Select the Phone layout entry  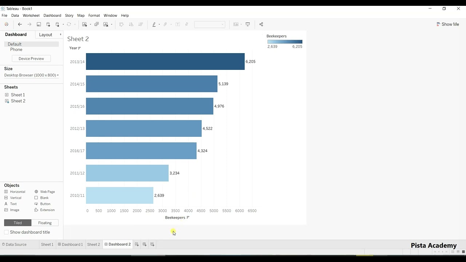point(16,49)
